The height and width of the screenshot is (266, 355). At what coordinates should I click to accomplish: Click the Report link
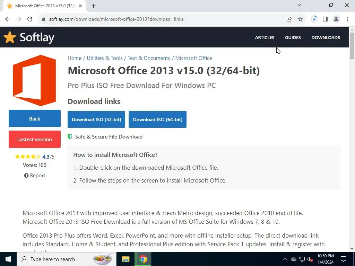click(35, 176)
